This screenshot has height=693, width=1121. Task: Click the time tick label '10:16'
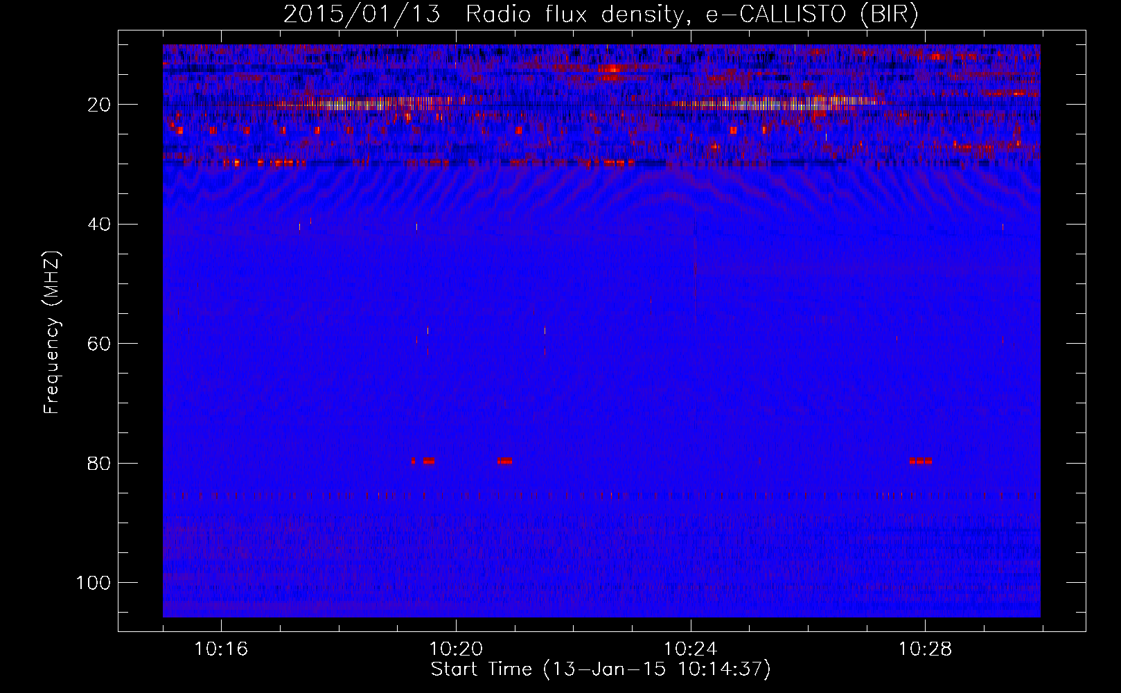click(x=221, y=649)
